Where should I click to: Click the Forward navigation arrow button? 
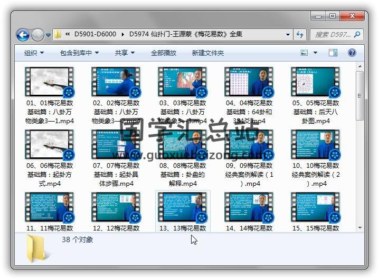(37, 35)
